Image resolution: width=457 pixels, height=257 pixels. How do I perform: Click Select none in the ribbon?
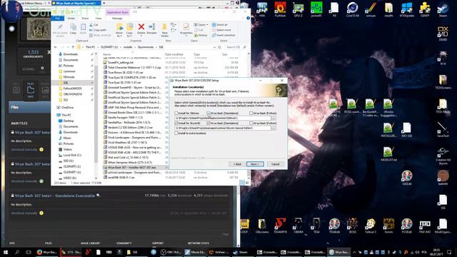click(x=221, y=30)
